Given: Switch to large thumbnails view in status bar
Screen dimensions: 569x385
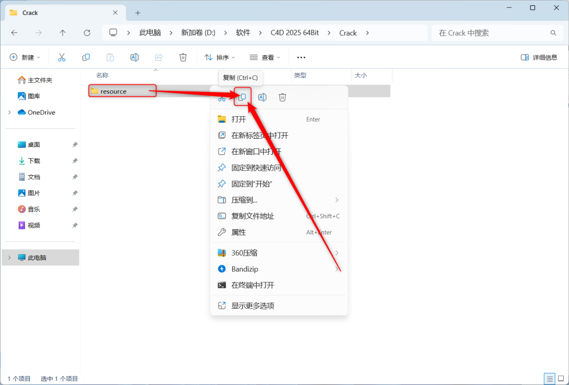Looking at the screenshot, I should point(561,379).
